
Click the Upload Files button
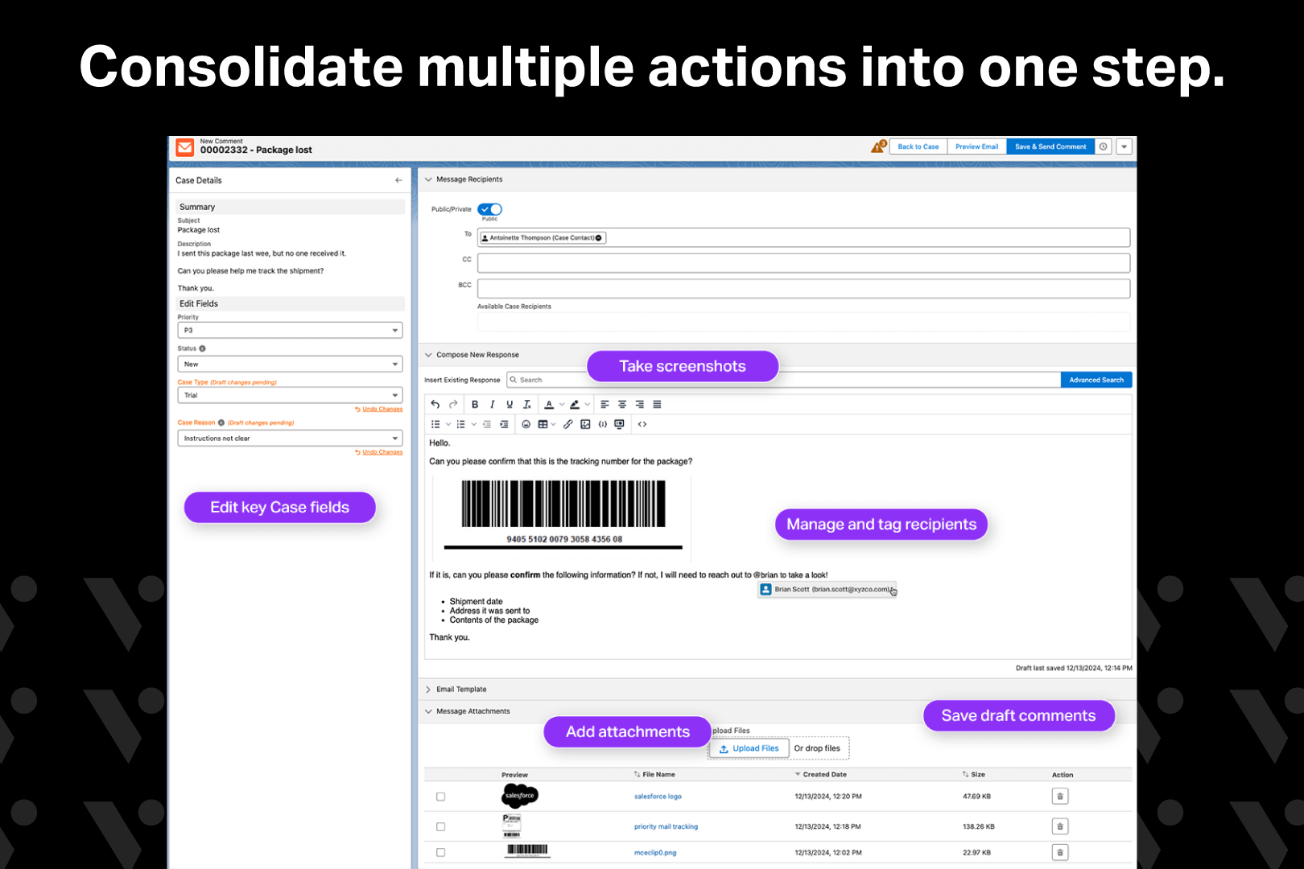coord(749,748)
